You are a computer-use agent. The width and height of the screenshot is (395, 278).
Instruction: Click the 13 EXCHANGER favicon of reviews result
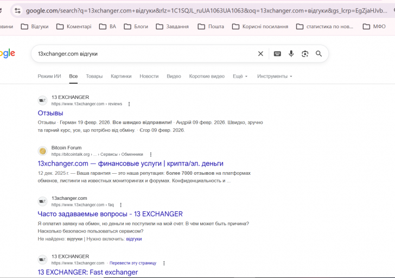coord(42,100)
